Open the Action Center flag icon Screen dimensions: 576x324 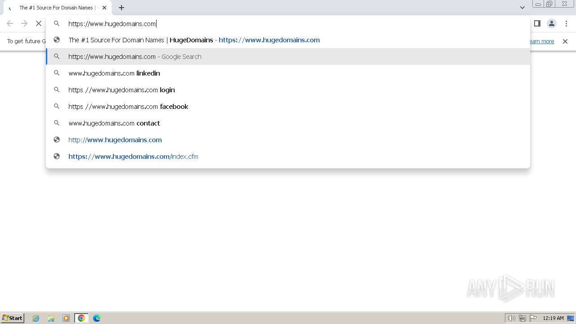pyautogui.click(x=534, y=318)
